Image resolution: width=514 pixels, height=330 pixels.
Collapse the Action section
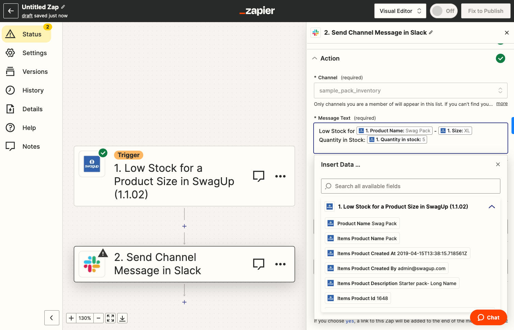[315, 59]
